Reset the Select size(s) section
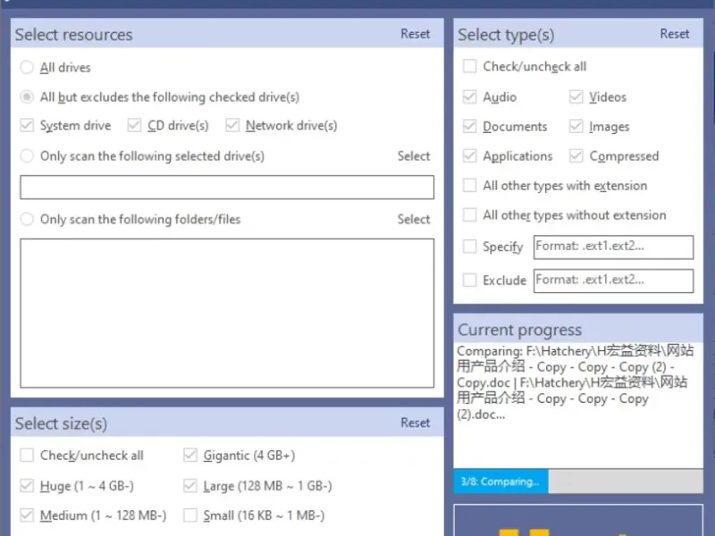 [415, 423]
